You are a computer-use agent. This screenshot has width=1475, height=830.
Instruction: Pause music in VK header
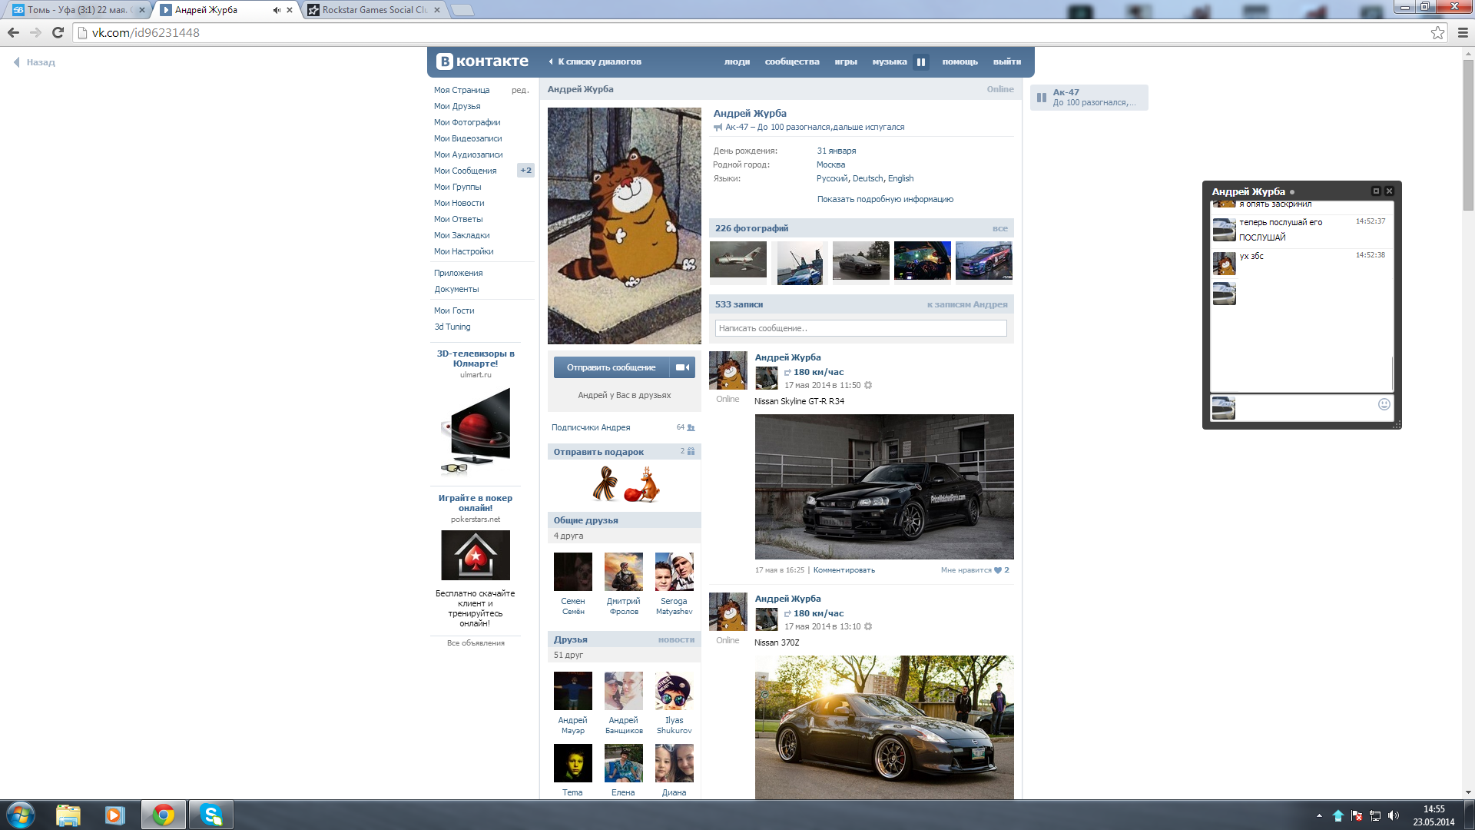920,61
